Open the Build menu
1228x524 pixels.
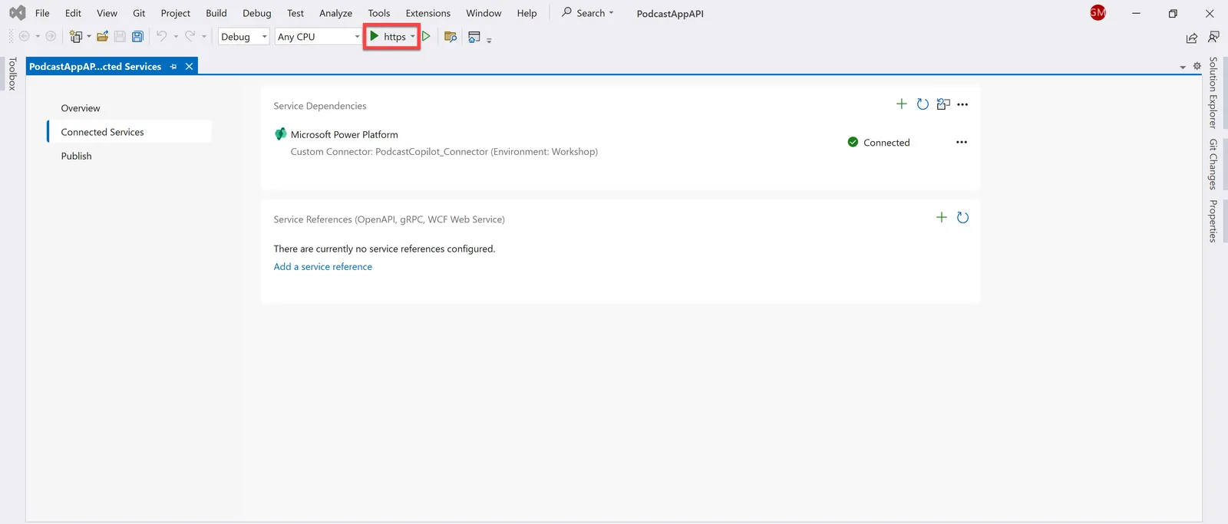coord(216,13)
